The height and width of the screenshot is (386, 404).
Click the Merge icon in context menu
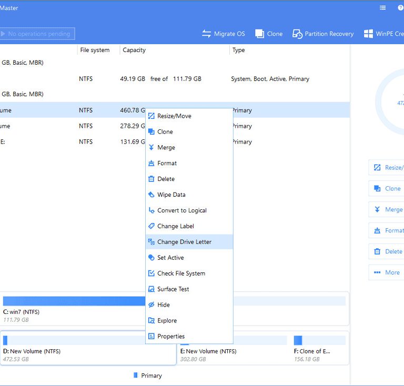coord(151,147)
